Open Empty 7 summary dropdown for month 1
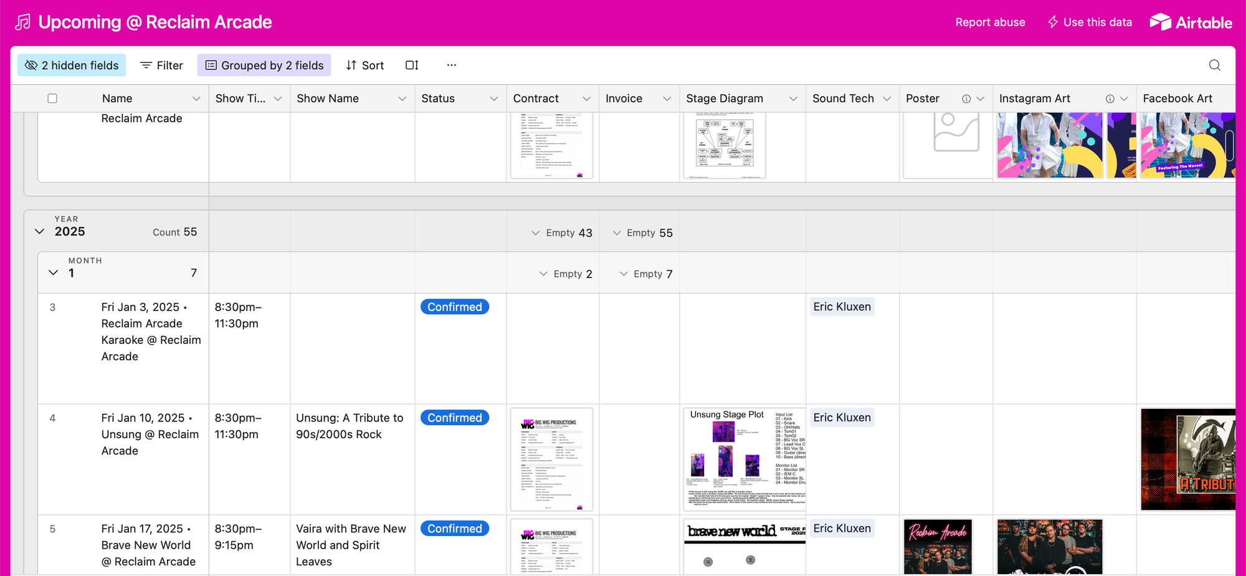 646,274
